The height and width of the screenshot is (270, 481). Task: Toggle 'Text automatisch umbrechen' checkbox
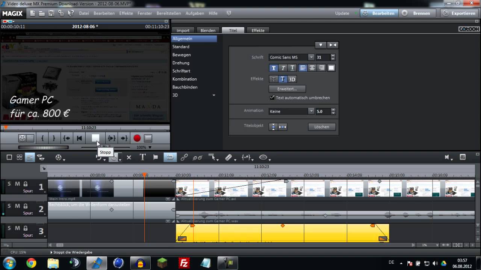point(272,97)
